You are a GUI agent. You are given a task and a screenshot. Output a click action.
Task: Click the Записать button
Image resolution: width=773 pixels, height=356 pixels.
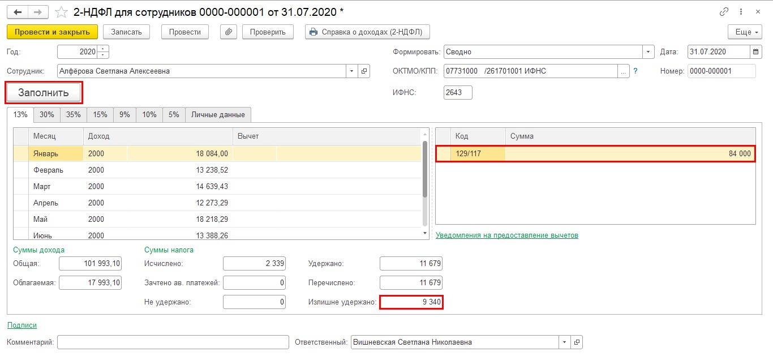coord(126,32)
